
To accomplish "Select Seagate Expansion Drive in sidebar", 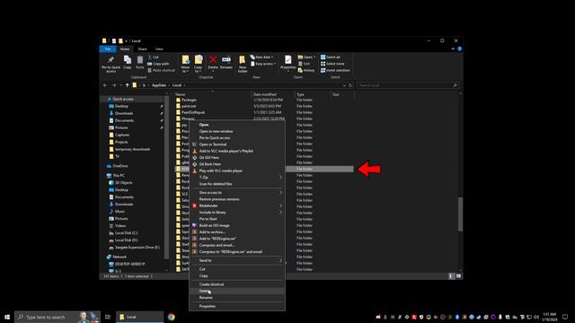I will (x=137, y=248).
